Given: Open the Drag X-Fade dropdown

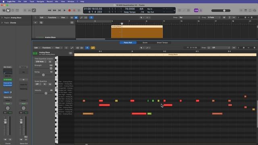Looking at the screenshot, I should point(214,17).
